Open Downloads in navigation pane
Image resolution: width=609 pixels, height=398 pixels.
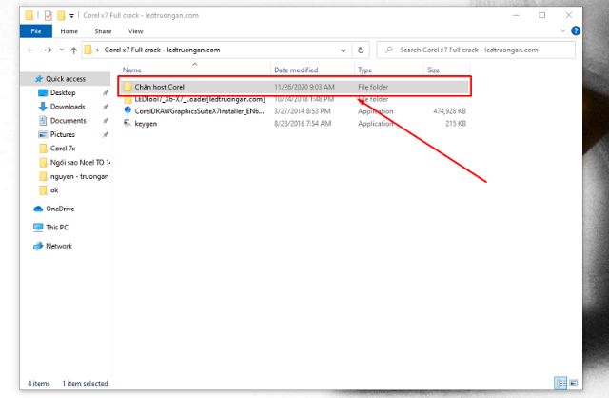pos(68,107)
